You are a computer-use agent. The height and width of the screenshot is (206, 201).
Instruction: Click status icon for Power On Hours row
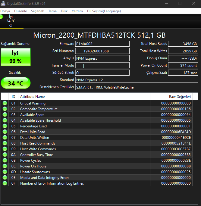tap(5, 166)
